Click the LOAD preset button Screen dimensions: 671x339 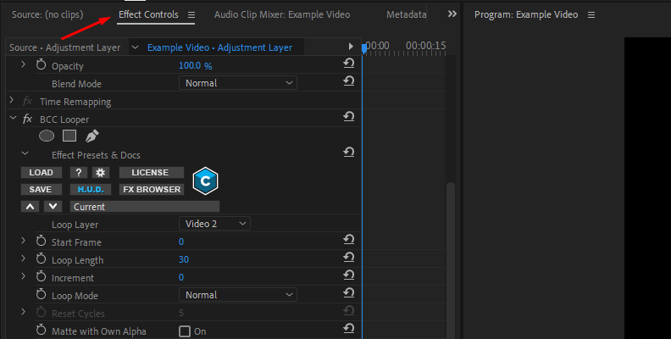[x=42, y=173]
